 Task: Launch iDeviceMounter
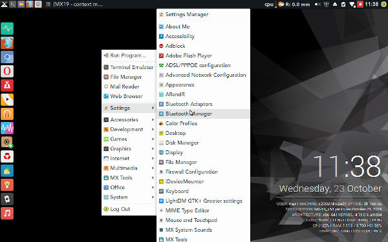[x=203, y=181]
